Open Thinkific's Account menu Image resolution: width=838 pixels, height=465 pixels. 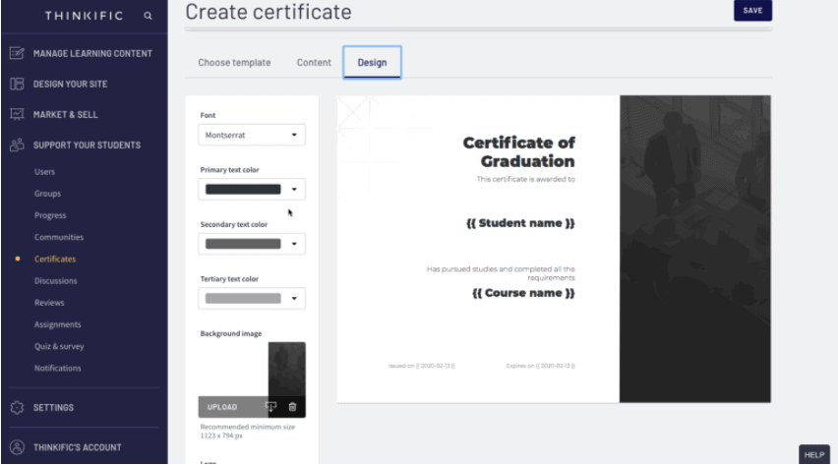pos(77,447)
